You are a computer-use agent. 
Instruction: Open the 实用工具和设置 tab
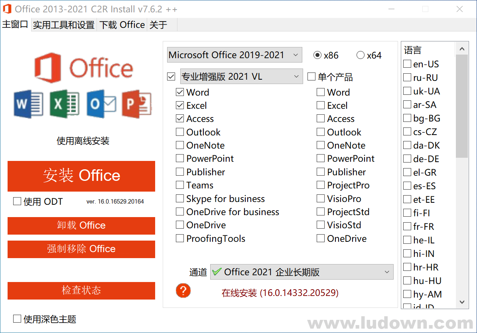click(x=63, y=25)
